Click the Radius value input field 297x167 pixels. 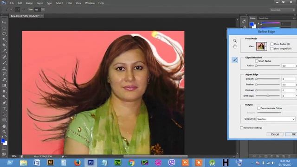click(x=289, y=66)
